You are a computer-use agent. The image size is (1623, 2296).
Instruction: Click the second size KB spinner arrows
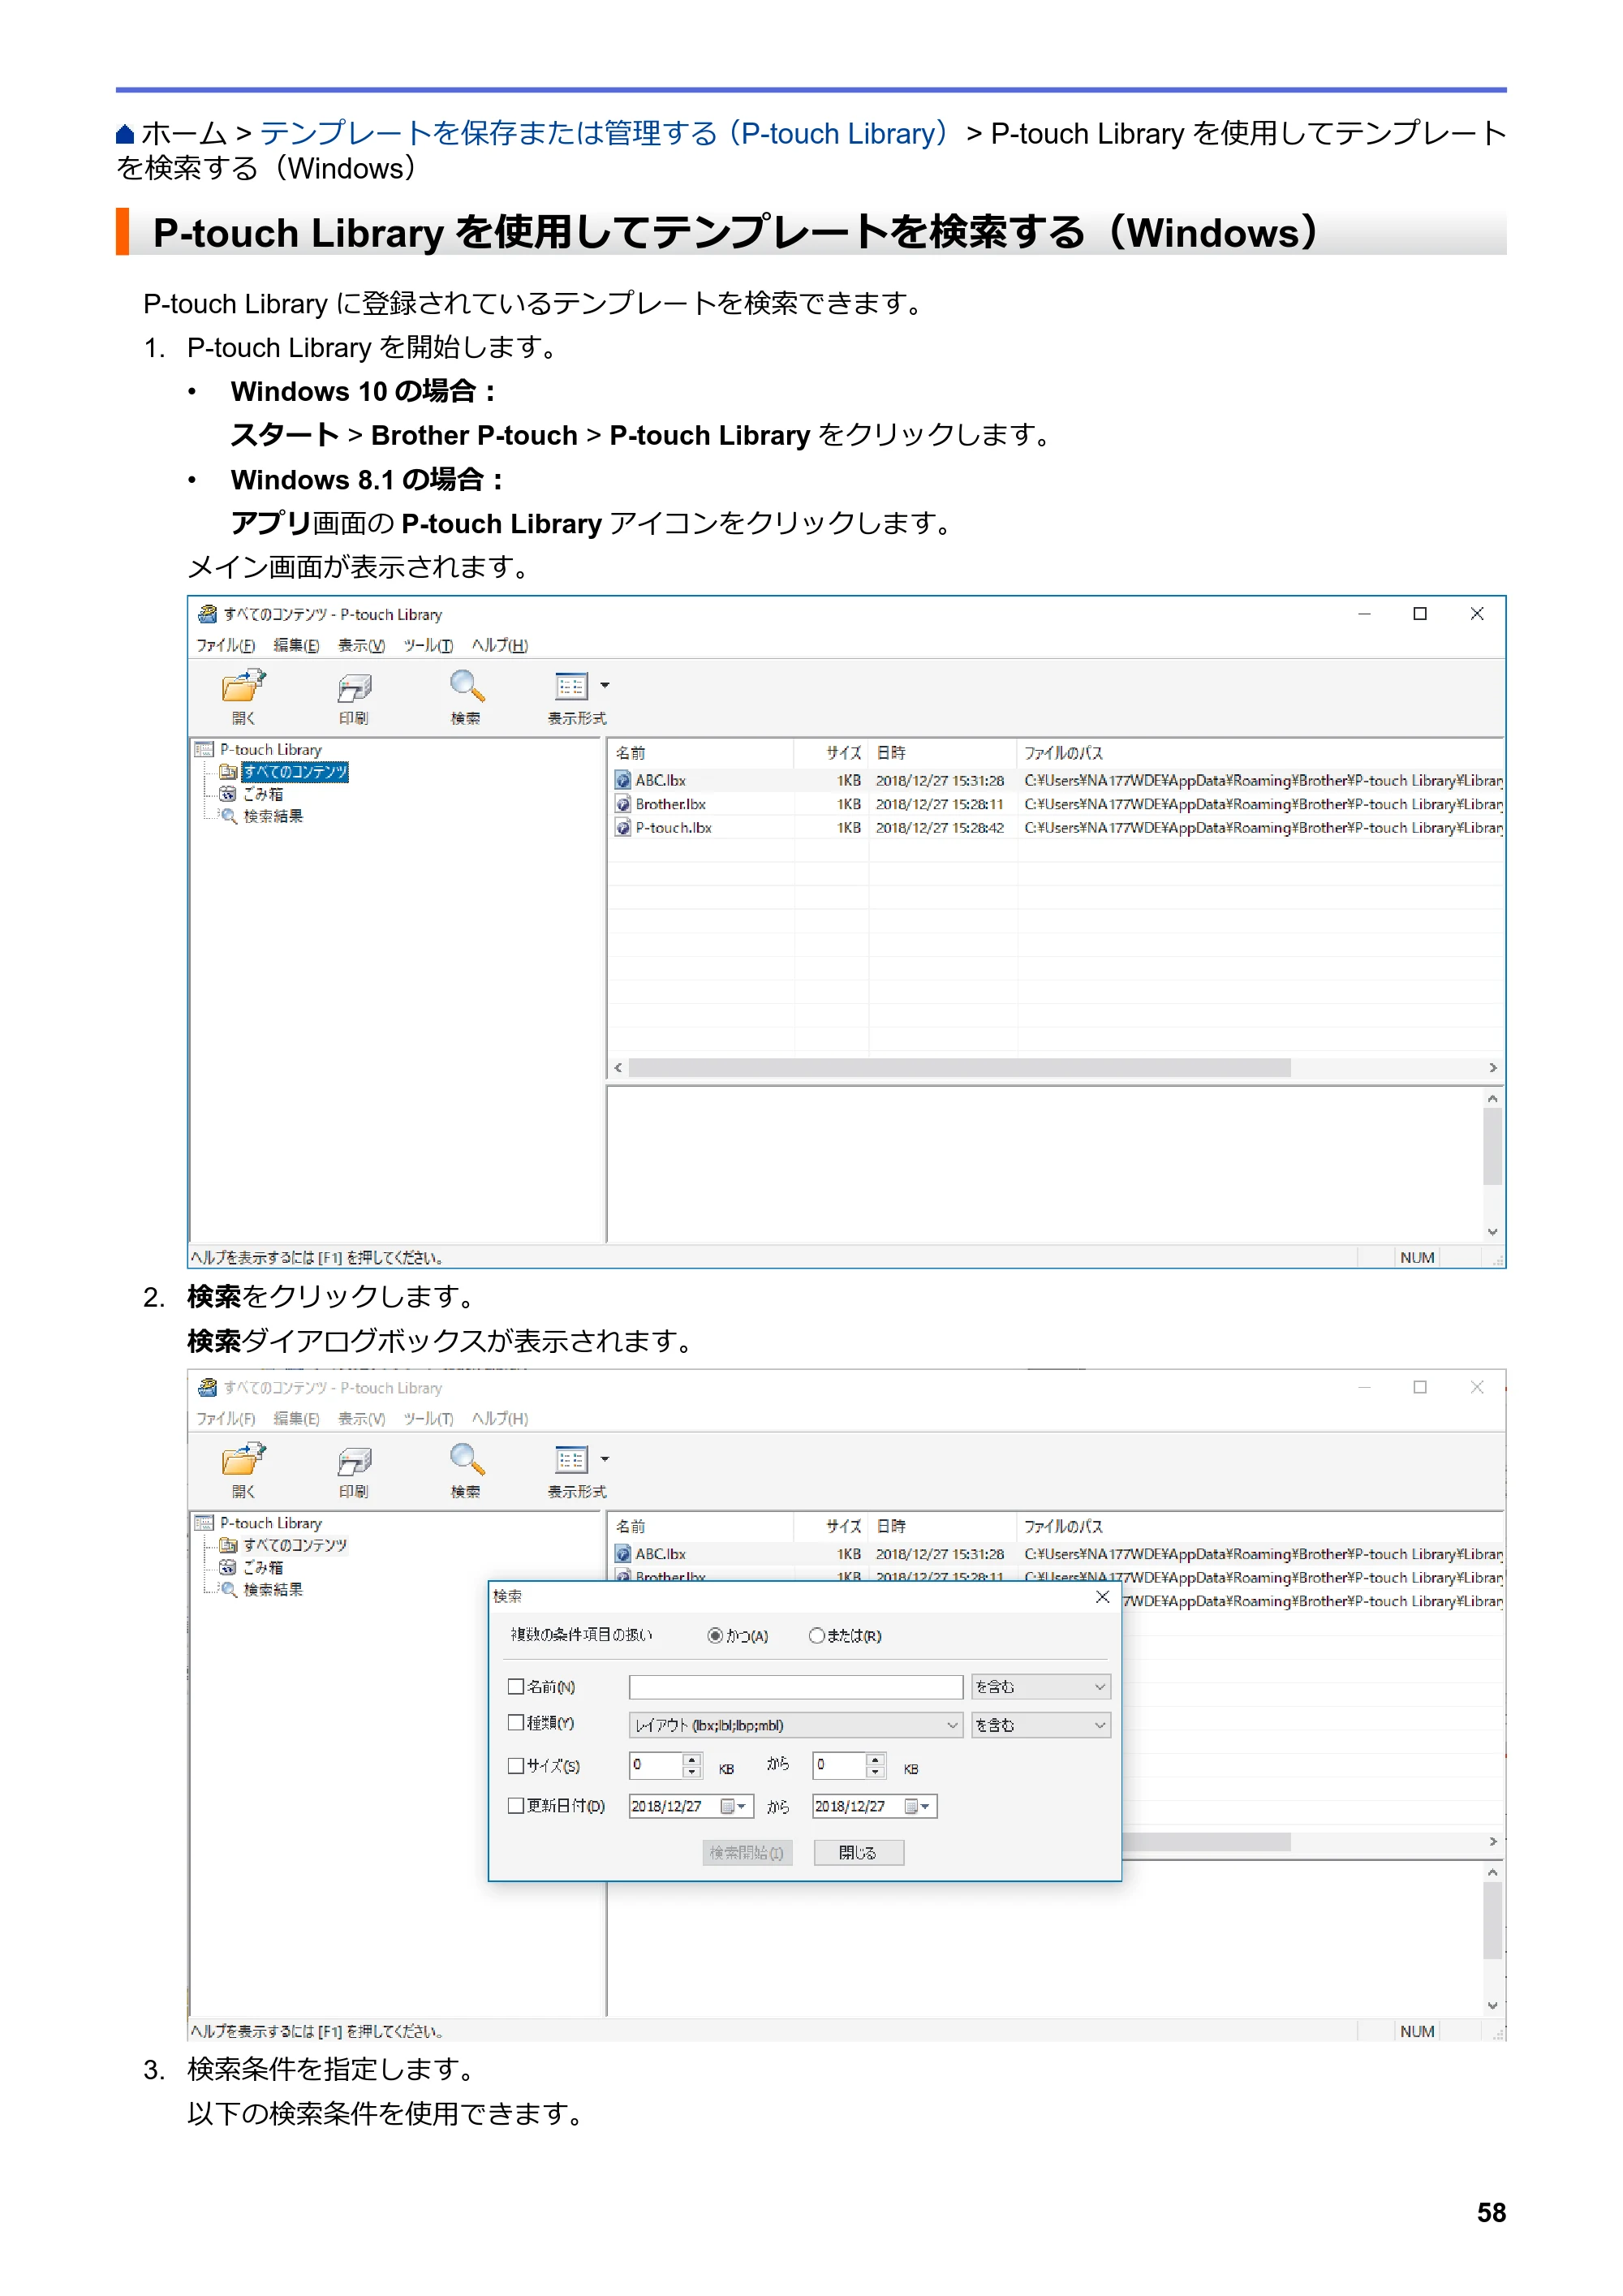click(x=875, y=1766)
